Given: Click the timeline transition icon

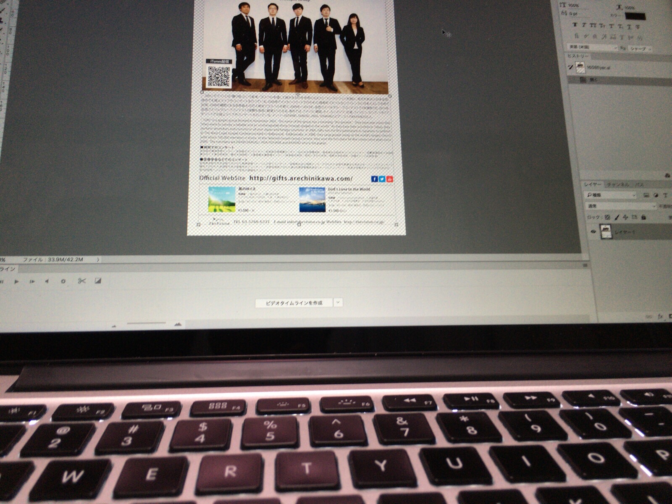Looking at the screenshot, I should pos(98,281).
